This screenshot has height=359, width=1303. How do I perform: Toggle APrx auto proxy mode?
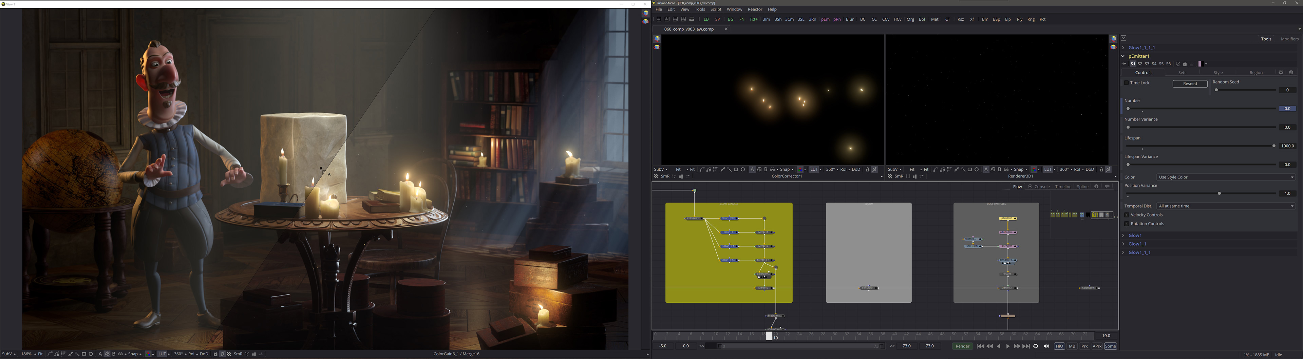[1097, 346]
